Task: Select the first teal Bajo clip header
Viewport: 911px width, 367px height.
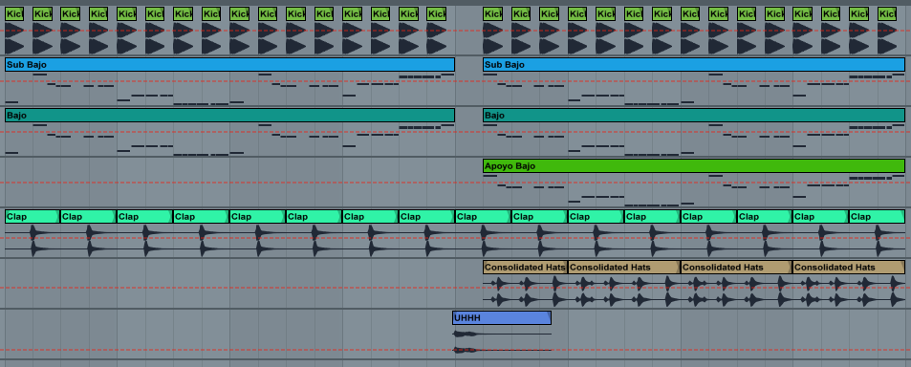Action: pos(229,115)
